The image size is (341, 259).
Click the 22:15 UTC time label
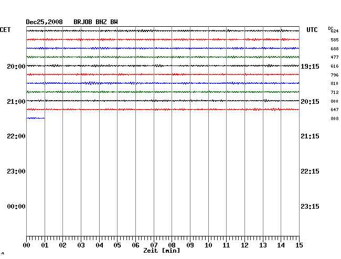point(310,171)
